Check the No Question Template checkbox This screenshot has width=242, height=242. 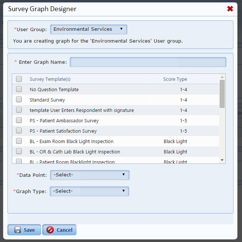click(x=19, y=89)
